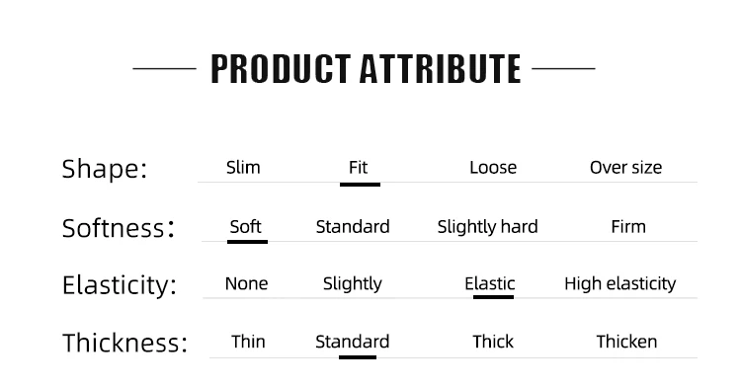Image resolution: width=741 pixels, height=387 pixels.
Task: Select None in the Elasticity row
Action: (x=246, y=283)
